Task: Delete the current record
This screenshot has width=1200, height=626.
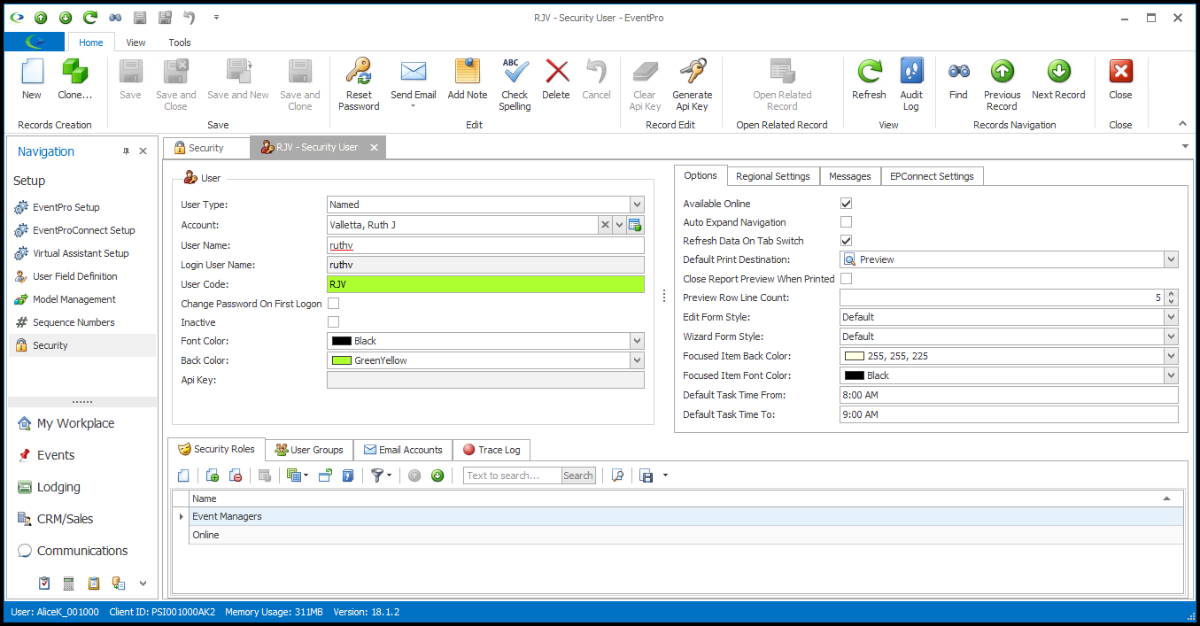Action: point(556,80)
